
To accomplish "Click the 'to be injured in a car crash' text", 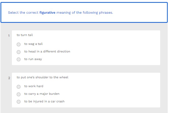I will (x=44, y=101).
